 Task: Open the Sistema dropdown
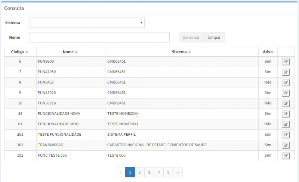(87, 23)
